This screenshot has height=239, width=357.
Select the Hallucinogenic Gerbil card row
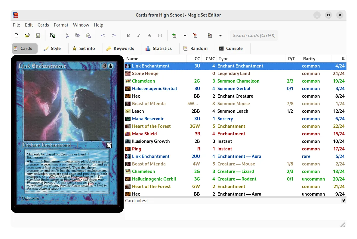(x=235, y=179)
